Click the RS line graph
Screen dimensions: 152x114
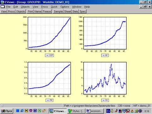click(105, 78)
